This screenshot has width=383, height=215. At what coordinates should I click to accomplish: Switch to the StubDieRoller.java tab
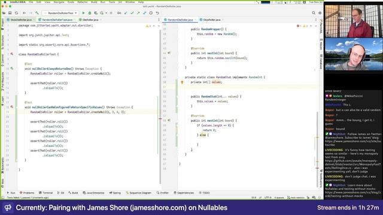21,20
